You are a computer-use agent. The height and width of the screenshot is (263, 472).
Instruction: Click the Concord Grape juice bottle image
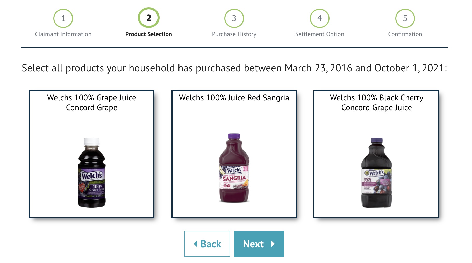(92, 173)
